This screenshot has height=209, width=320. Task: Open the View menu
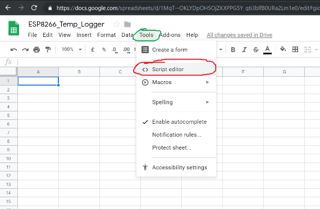pyautogui.click(x=65, y=35)
